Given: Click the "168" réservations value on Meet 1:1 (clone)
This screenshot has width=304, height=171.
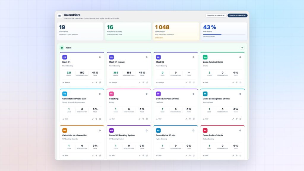Looking at the screenshot, I should pyautogui.click(x=129, y=73).
